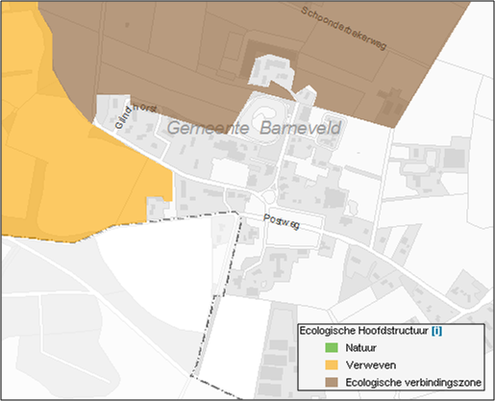Viewport: 495px width, 401px height.
Task: Click the Schoonderbekerweg road label
Action: [344, 28]
